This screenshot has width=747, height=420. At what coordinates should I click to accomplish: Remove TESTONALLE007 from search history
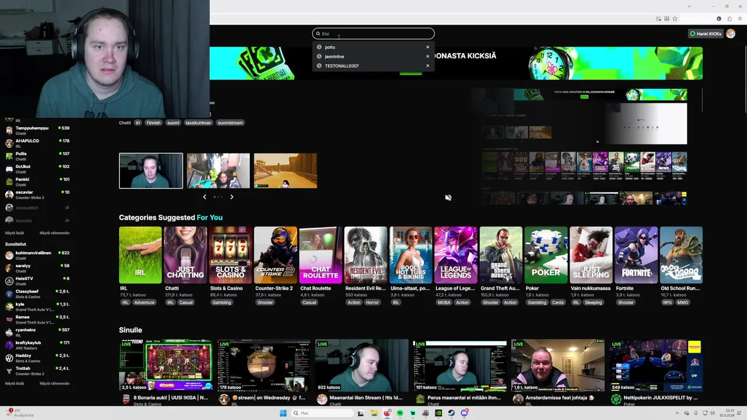428,66
